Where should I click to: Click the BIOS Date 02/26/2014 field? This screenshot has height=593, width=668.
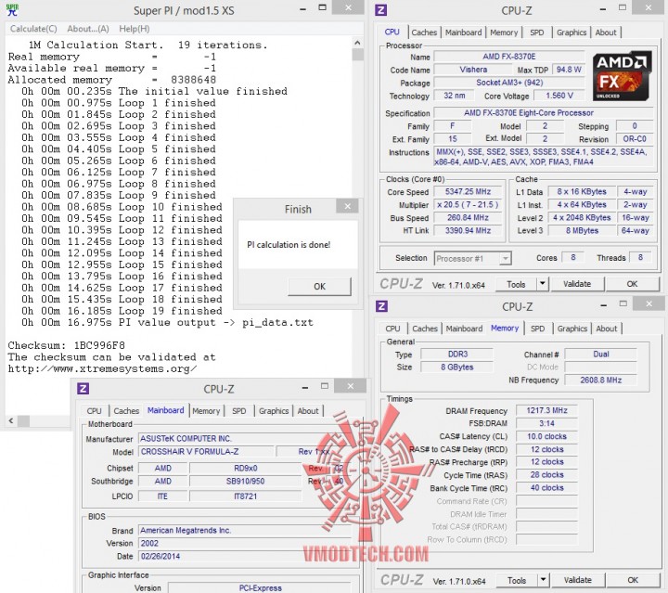(245, 557)
